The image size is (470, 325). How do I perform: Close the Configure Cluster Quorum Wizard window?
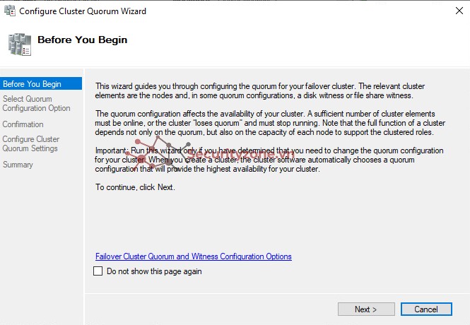point(459,11)
